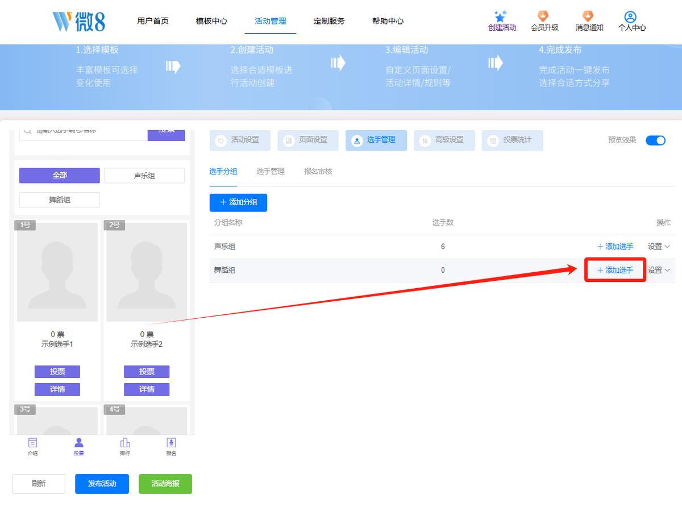This screenshot has width=682, height=507.
Task: Go to 排行 ranking in preview bottom bar
Action: (x=125, y=447)
